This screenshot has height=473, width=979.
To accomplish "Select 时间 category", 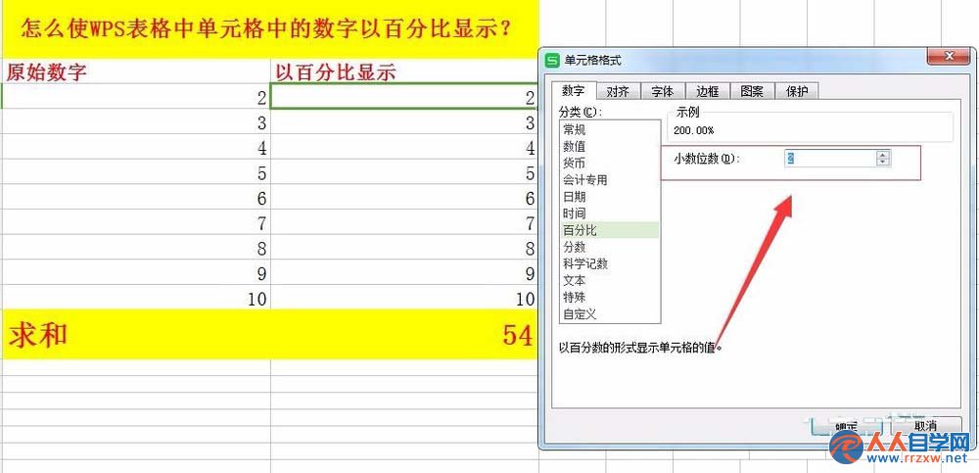I will pos(609,213).
